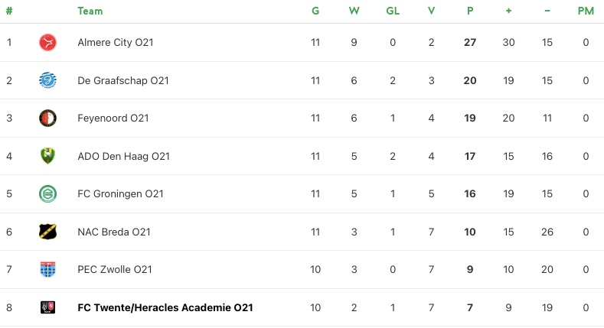Select the FC Groningen O21 logo
Screen dimensions: 604x328
pyautogui.click(x=47, y=193)
